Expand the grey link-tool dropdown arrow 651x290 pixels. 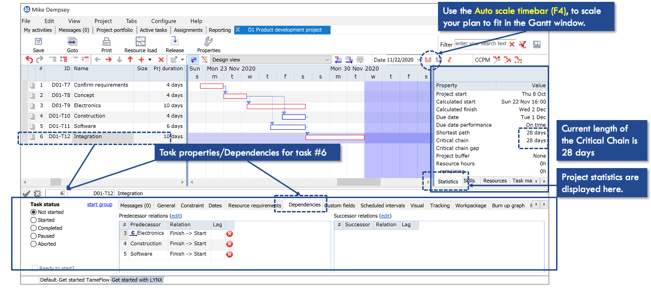182,60
